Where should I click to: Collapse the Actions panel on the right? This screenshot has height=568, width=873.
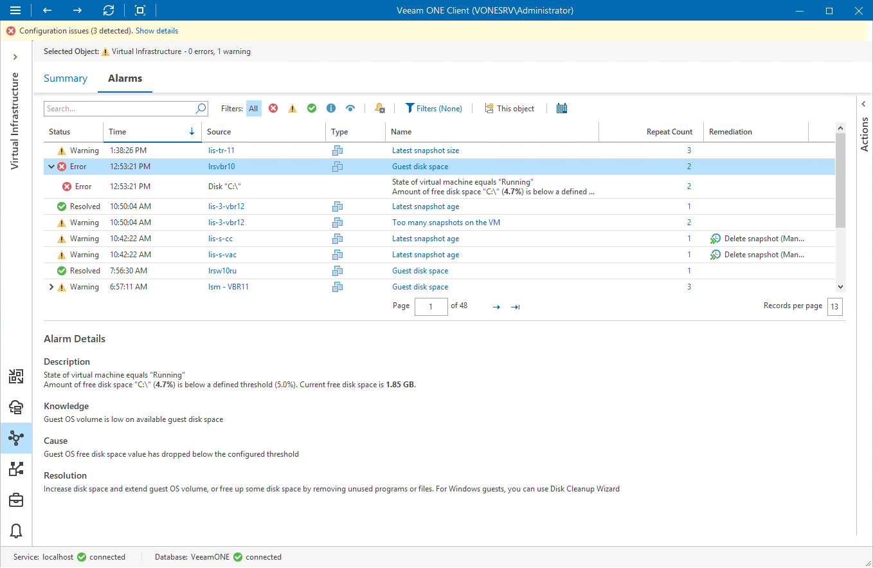(x=863, y=104)
